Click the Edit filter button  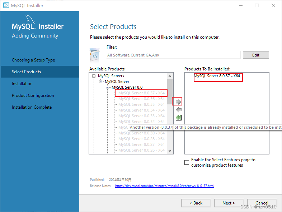[256, 55]
